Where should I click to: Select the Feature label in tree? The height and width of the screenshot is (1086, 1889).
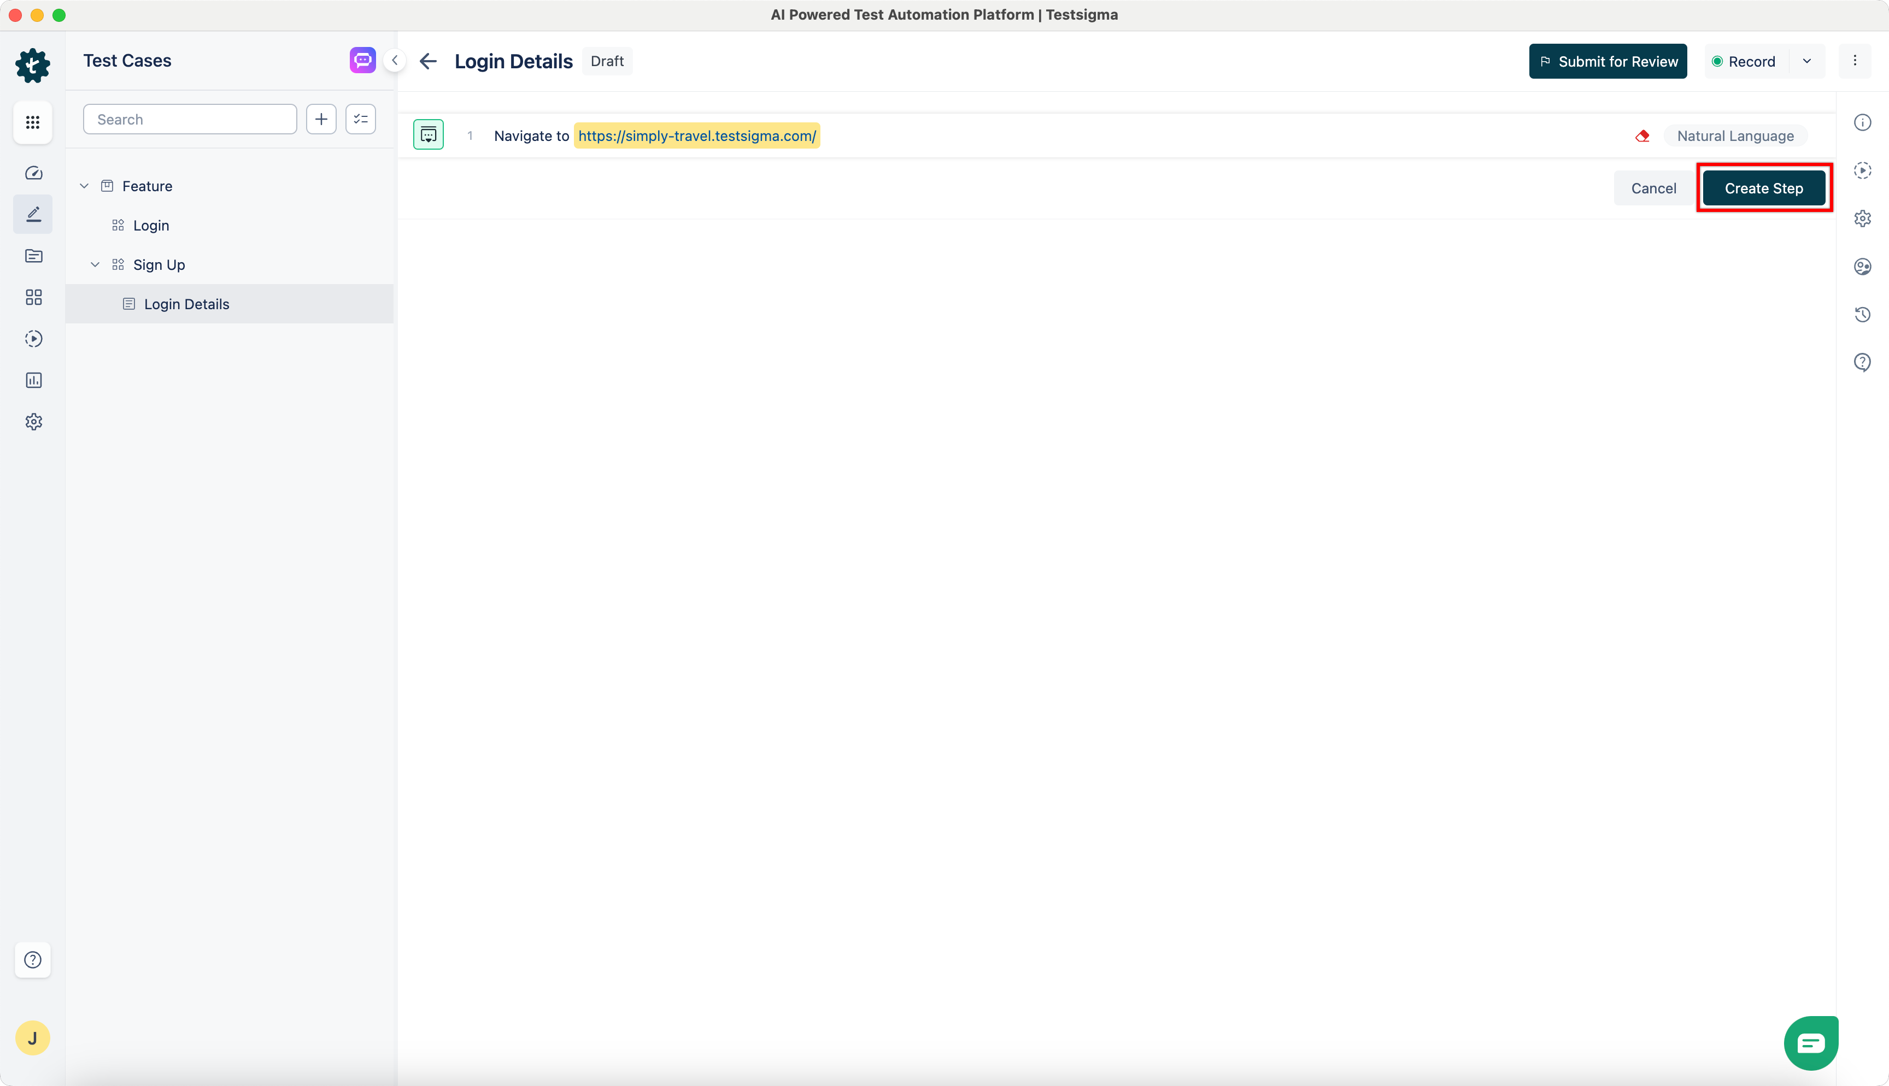tap(147, 186)
